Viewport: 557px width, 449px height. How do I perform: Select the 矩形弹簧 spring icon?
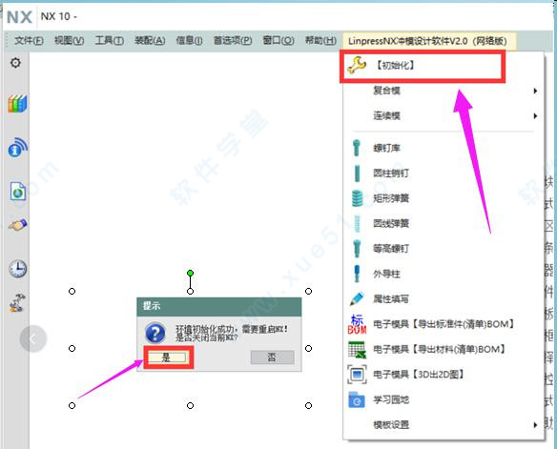click(357, 198)
